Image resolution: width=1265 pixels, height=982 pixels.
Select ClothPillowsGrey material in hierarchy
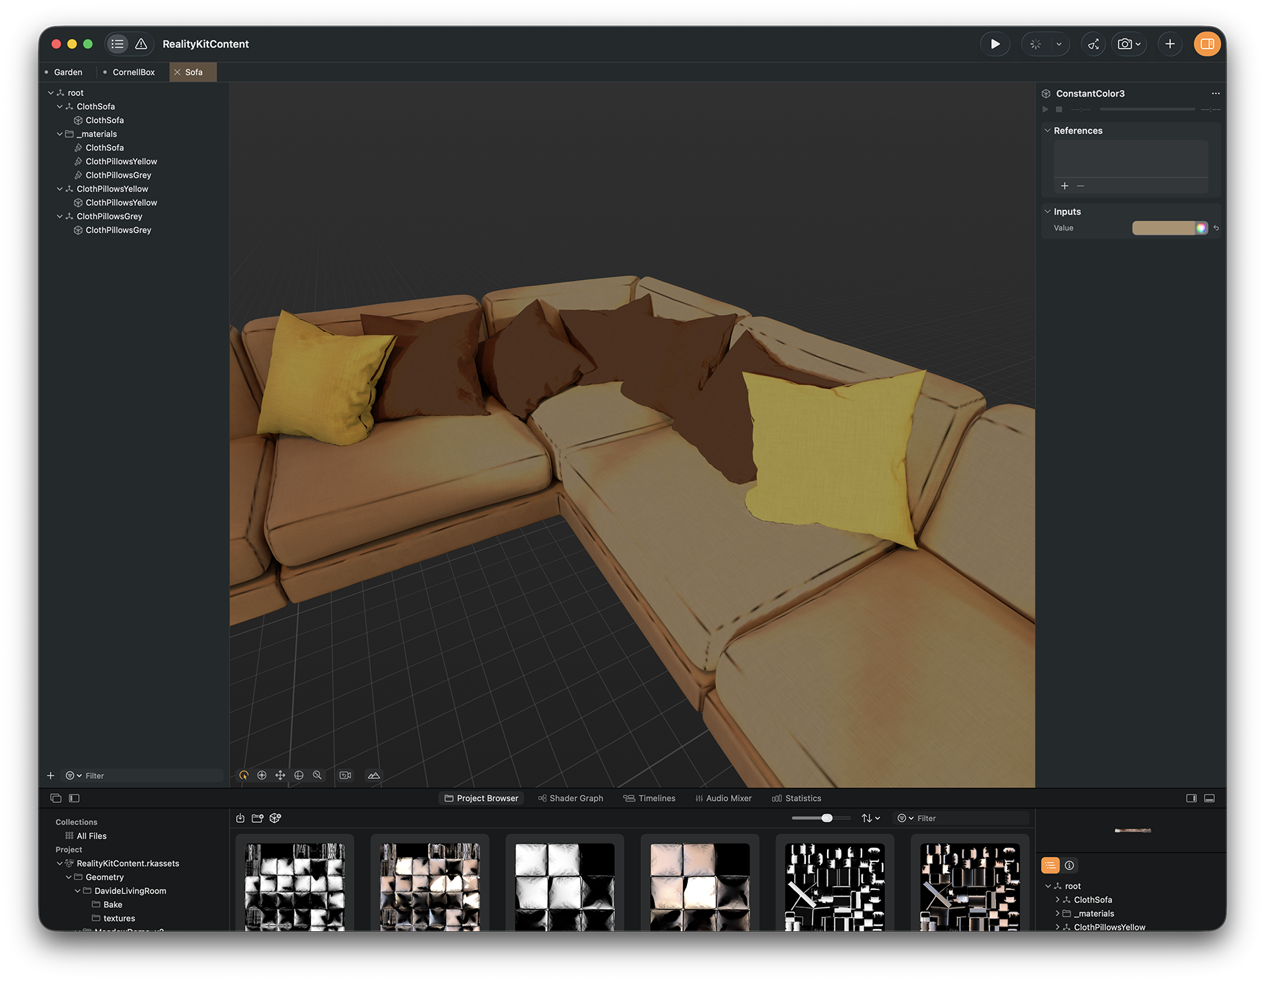(118, 175)
